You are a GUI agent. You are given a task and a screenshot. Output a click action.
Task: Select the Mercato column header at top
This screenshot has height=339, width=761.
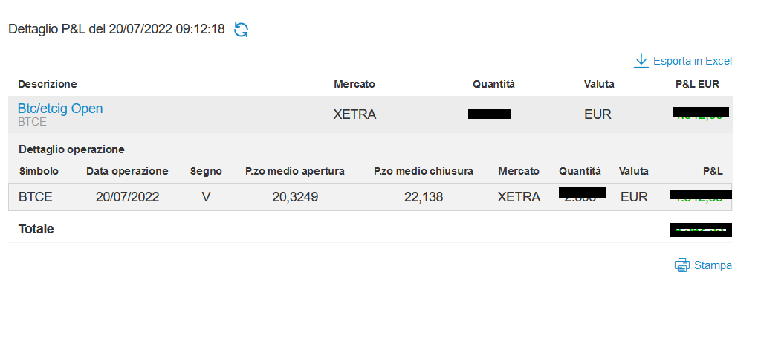pos(354,84)
